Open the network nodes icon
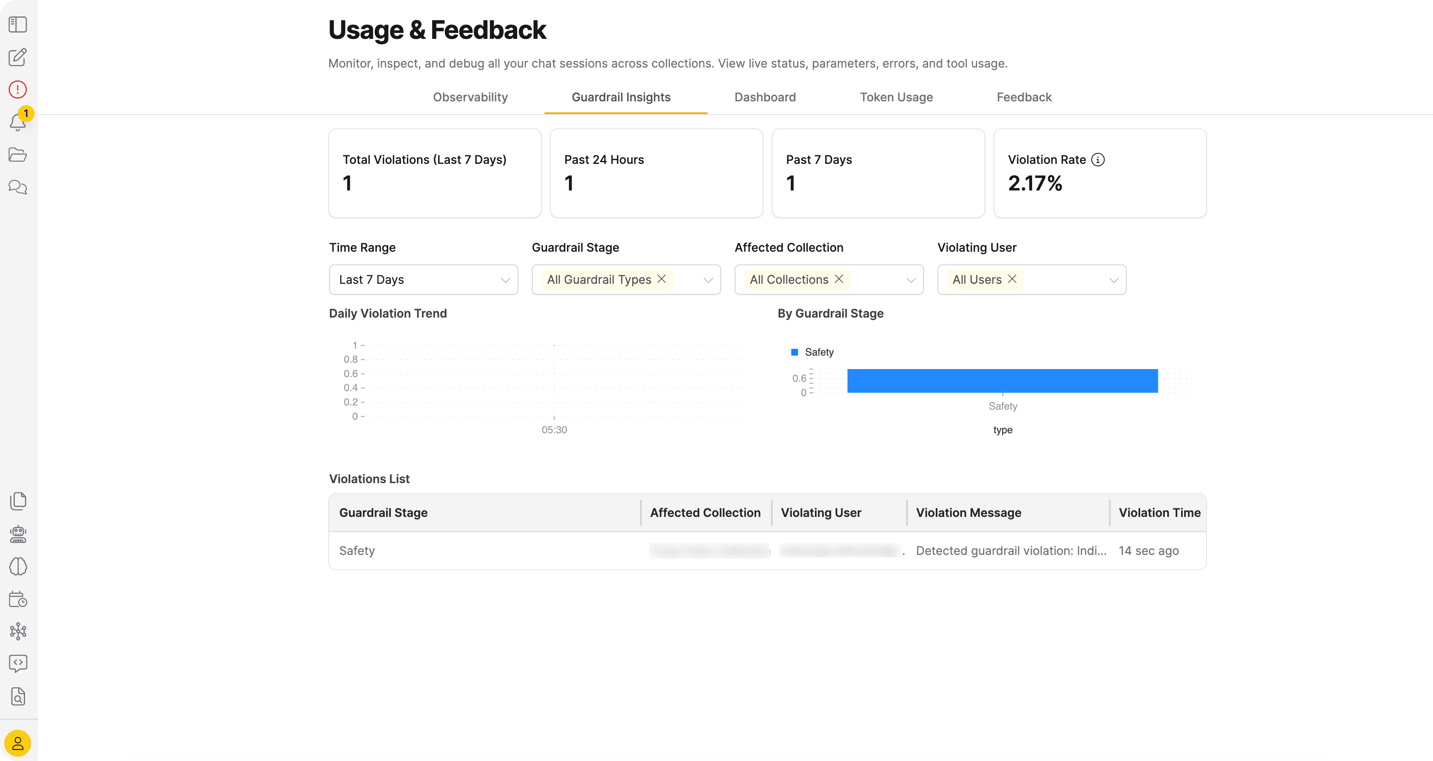 [18, 631]
